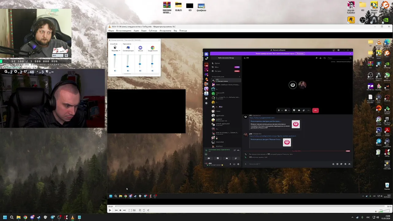393x221 pixels.
Task: Open the system tray volume icon
Action: coord(378,217)
